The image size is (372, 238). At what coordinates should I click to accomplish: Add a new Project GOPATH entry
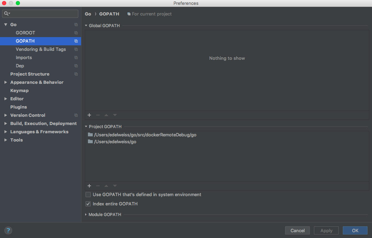coord(89,186)
